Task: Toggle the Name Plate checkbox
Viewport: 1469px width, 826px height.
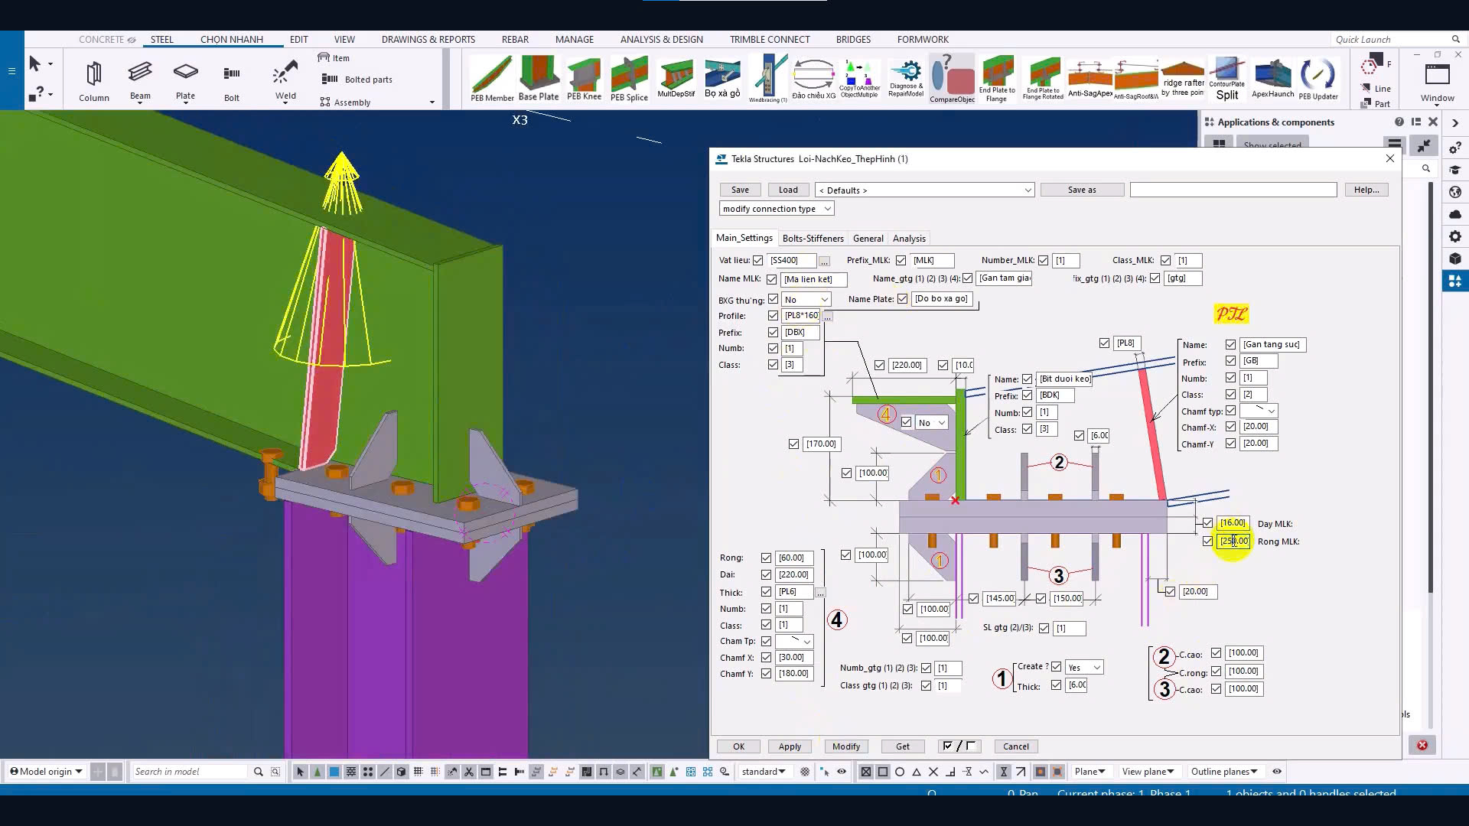Action: tap(902, 299)
